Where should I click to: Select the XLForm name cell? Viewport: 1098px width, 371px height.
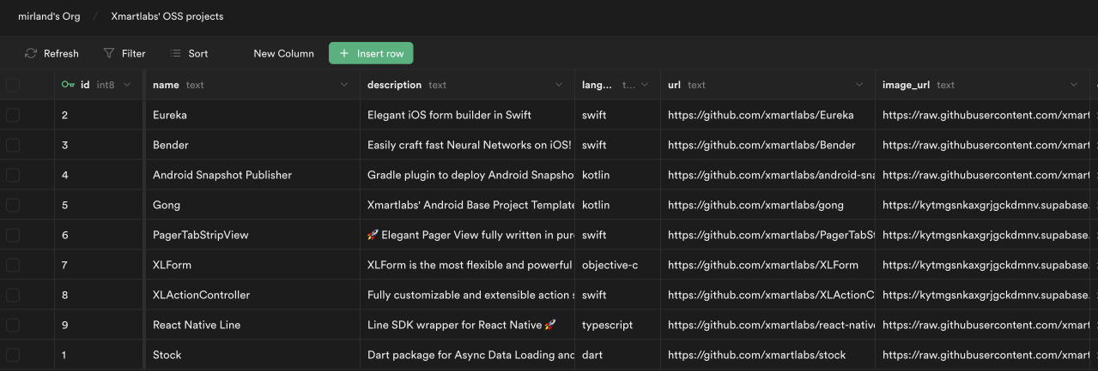coord(252,265)
